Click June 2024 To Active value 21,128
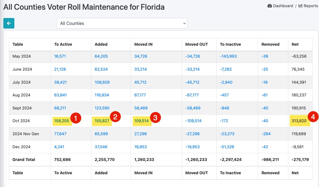 coord(60,69)
